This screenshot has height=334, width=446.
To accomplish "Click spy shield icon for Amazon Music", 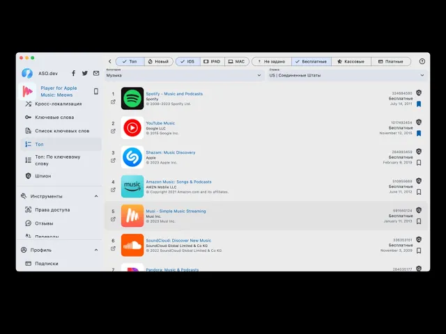I will [x=419, y=181].
